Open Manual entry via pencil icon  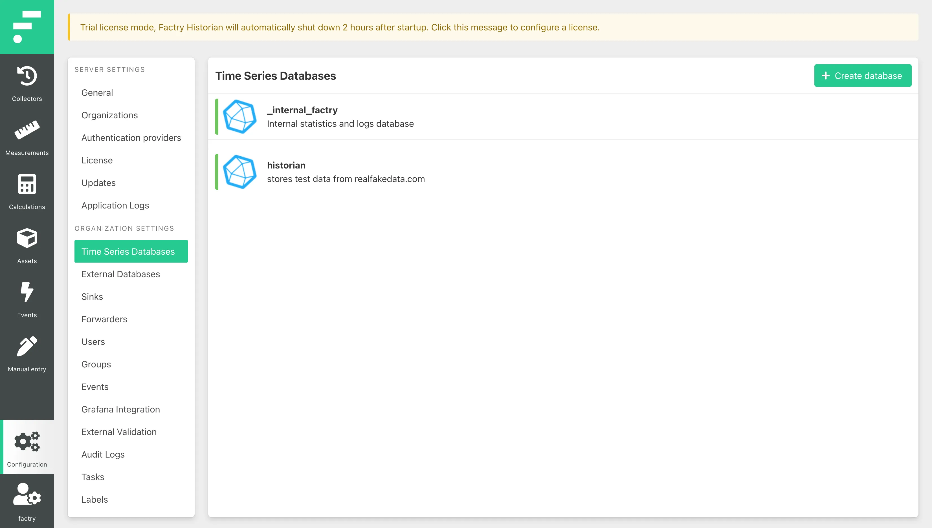point(27,346)
